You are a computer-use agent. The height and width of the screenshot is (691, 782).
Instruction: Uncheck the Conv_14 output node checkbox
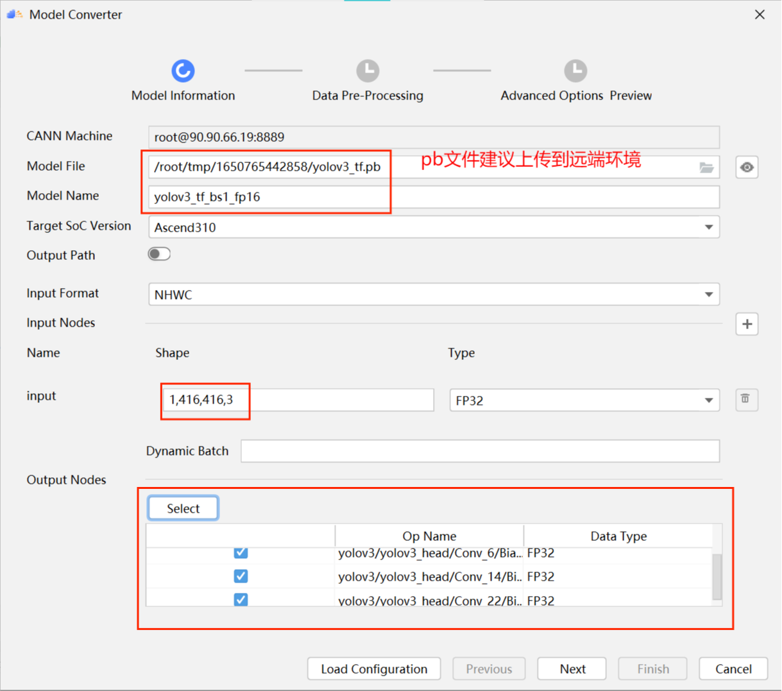(241, 576)
